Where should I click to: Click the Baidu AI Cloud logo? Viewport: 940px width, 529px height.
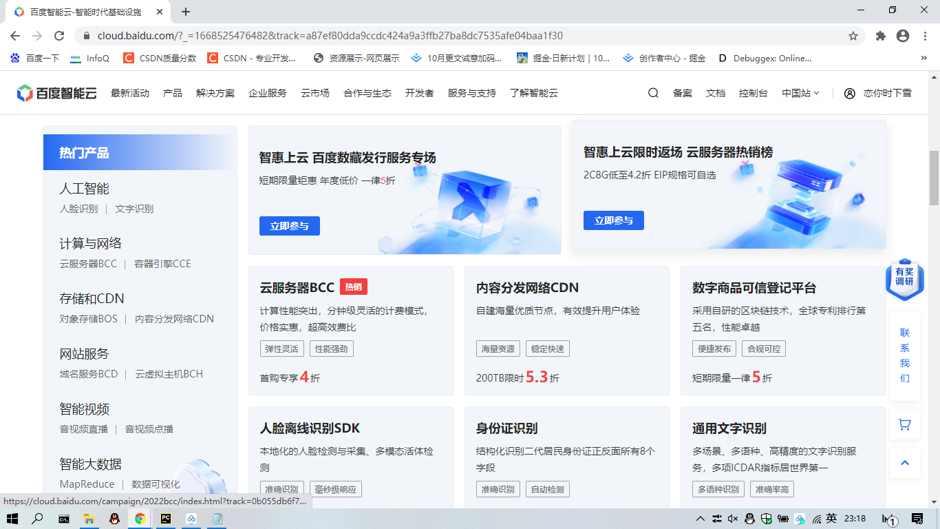click(56, 93)
